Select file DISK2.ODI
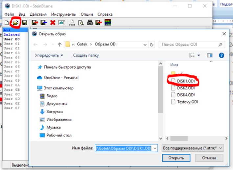233x170 pixels. click(x=183, y=88)
